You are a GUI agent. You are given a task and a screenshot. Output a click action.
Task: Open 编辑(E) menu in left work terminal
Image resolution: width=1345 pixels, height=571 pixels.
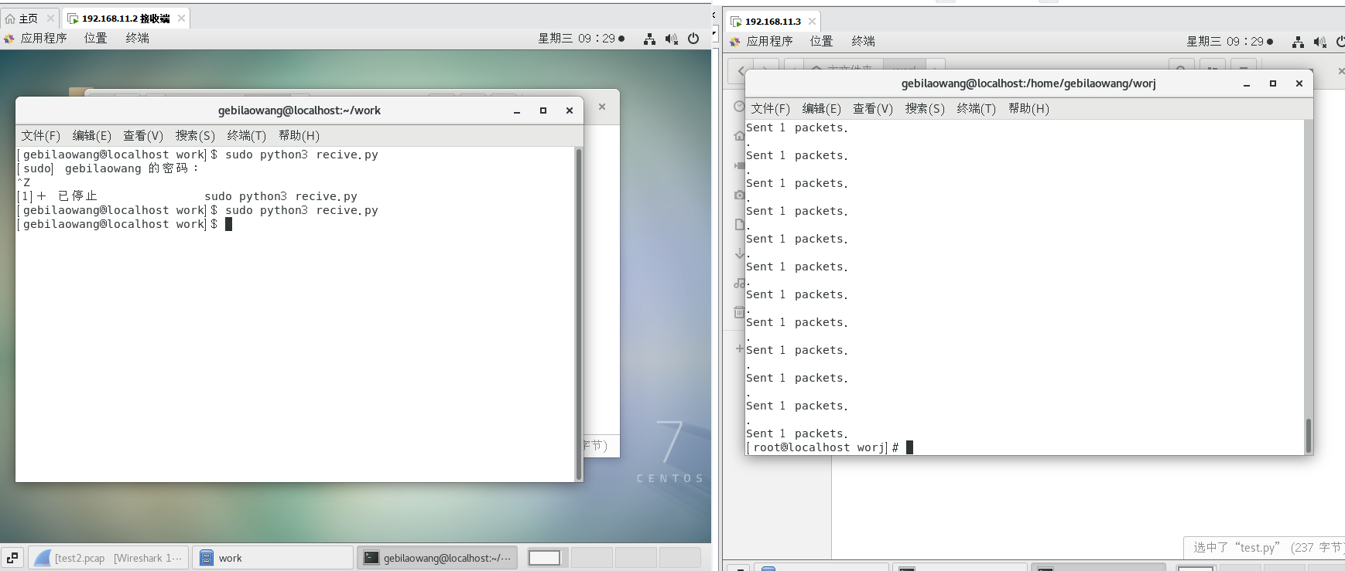(x=92, y=135)
